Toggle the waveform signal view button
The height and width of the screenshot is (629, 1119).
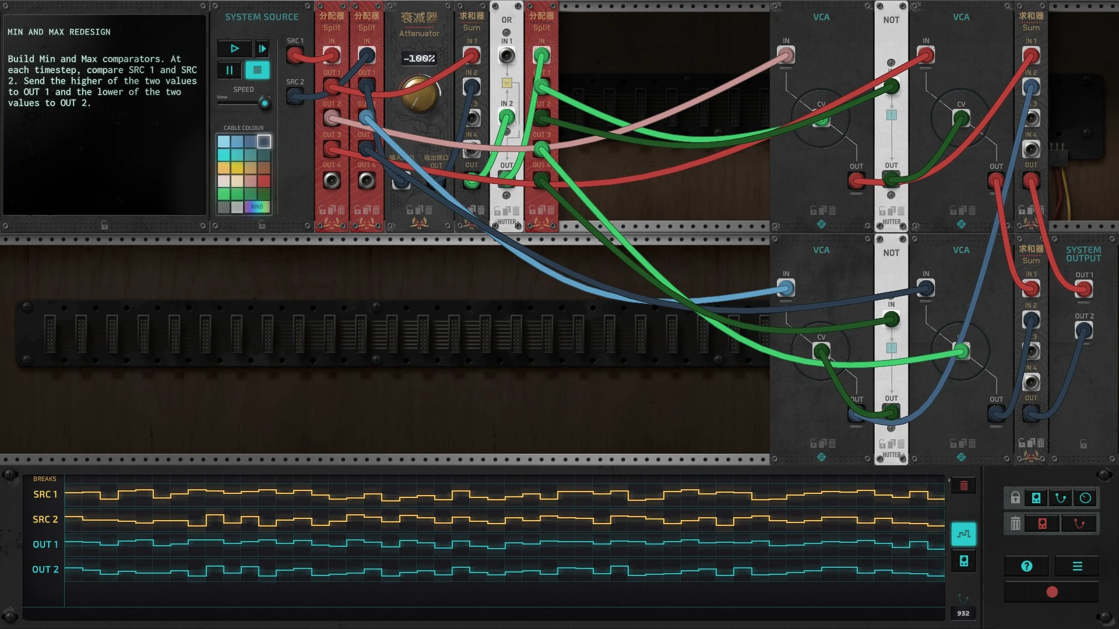[x=963, y=534]
